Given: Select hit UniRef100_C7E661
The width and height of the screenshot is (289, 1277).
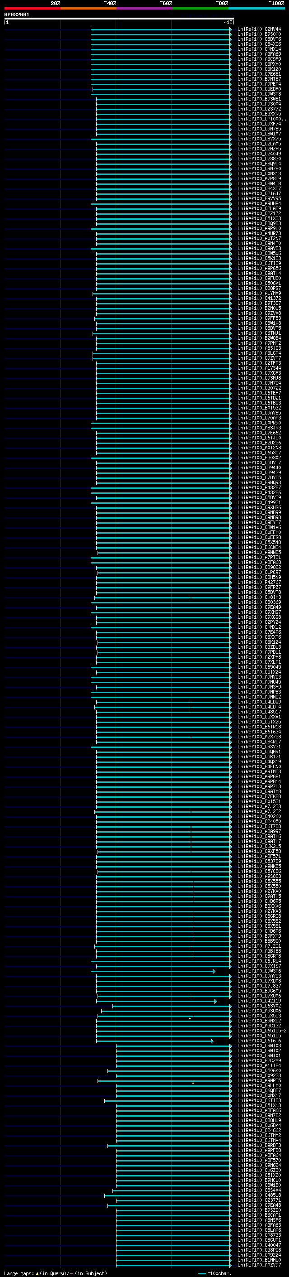Looking at the screenshot, I should [x=259, y=74].
